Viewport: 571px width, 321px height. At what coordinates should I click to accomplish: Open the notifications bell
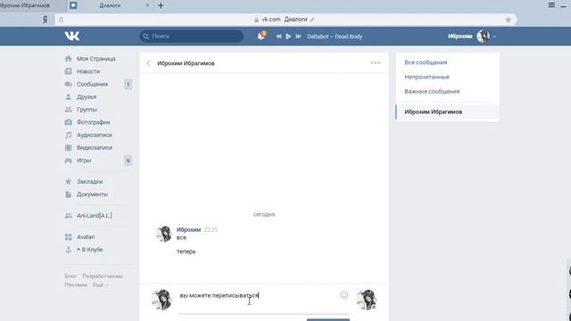pyautogui.click(x=261, y=36)
